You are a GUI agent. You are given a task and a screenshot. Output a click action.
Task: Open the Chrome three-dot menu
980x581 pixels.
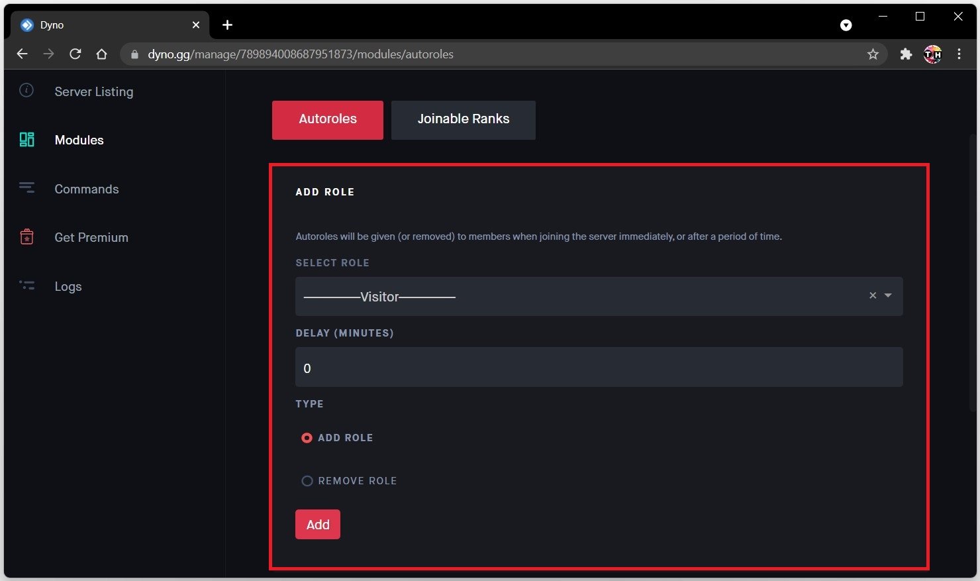click(x=959, y=54)
